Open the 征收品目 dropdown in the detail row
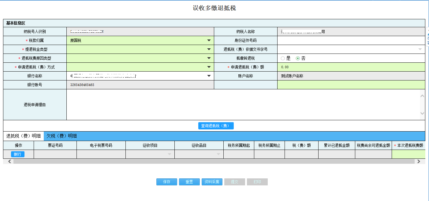The height and width of the screenshot is (201, 429). 218,154
